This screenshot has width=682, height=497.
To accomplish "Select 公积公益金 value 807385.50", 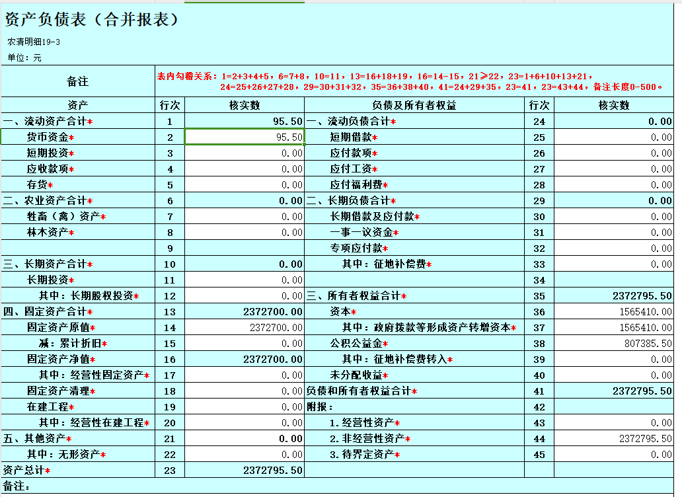I will point(614,343).
